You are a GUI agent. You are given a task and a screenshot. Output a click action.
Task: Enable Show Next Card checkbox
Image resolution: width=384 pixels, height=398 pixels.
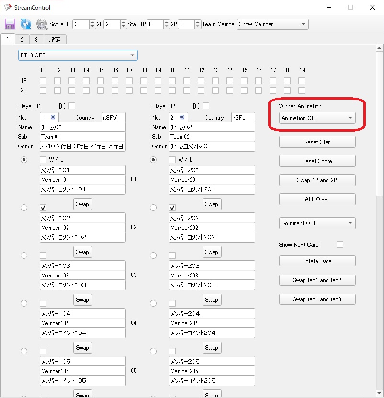pos(340,244)
